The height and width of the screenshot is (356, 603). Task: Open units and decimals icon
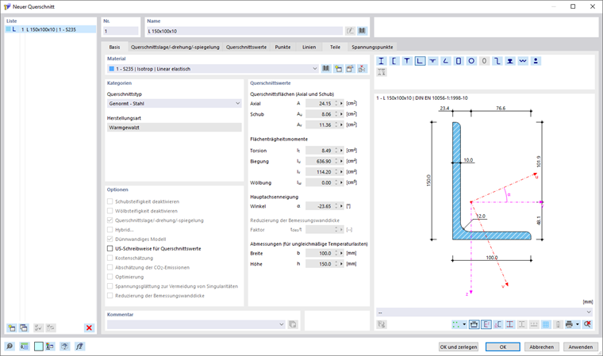[x=25, y=346]
